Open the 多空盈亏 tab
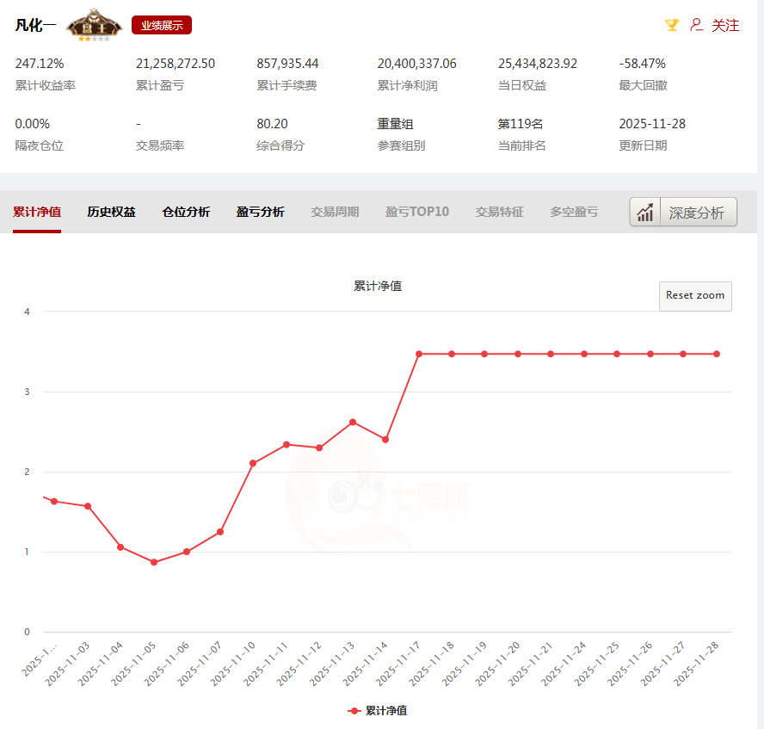 pos(574,212)
